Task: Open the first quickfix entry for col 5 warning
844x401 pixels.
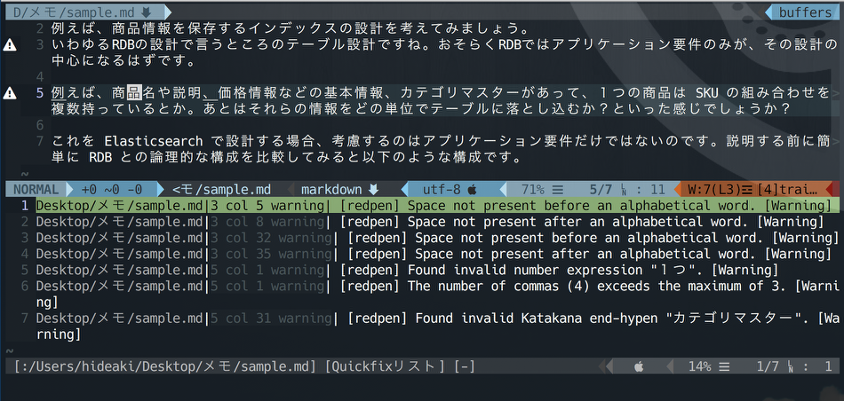Action: (434, 206)
